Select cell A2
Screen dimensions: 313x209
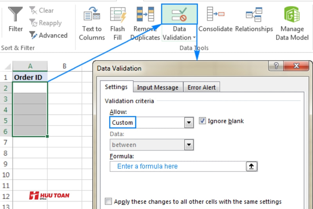tap(30, 88)
